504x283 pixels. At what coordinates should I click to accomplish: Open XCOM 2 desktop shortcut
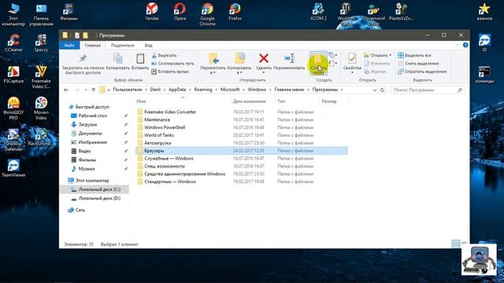tap(318, 13)
